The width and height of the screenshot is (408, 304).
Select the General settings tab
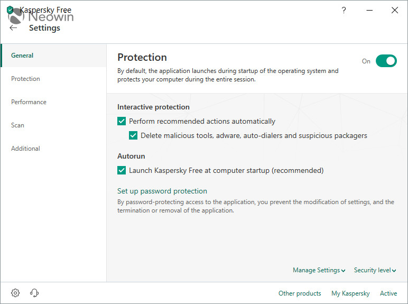tap(22, 56)
